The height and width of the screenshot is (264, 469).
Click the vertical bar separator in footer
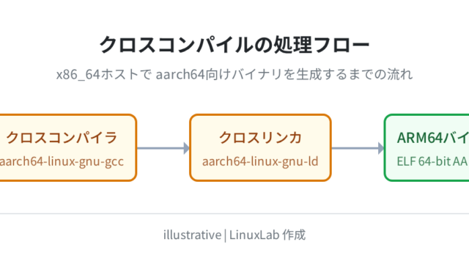click(226, 235)
